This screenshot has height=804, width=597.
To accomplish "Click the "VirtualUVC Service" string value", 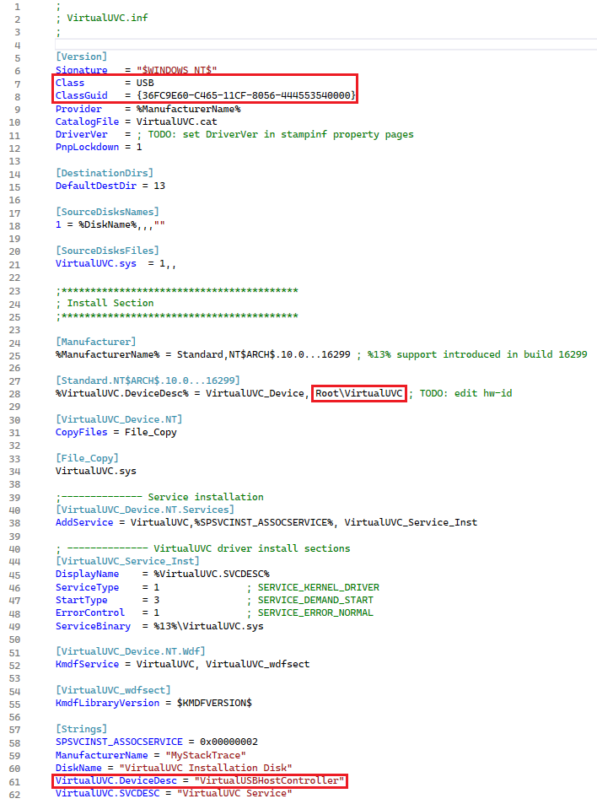I will (234, 794).
